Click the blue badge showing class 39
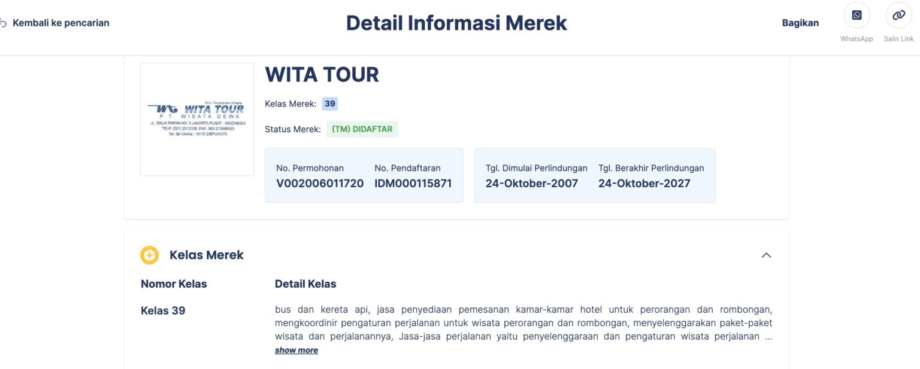 pos(329,103)
